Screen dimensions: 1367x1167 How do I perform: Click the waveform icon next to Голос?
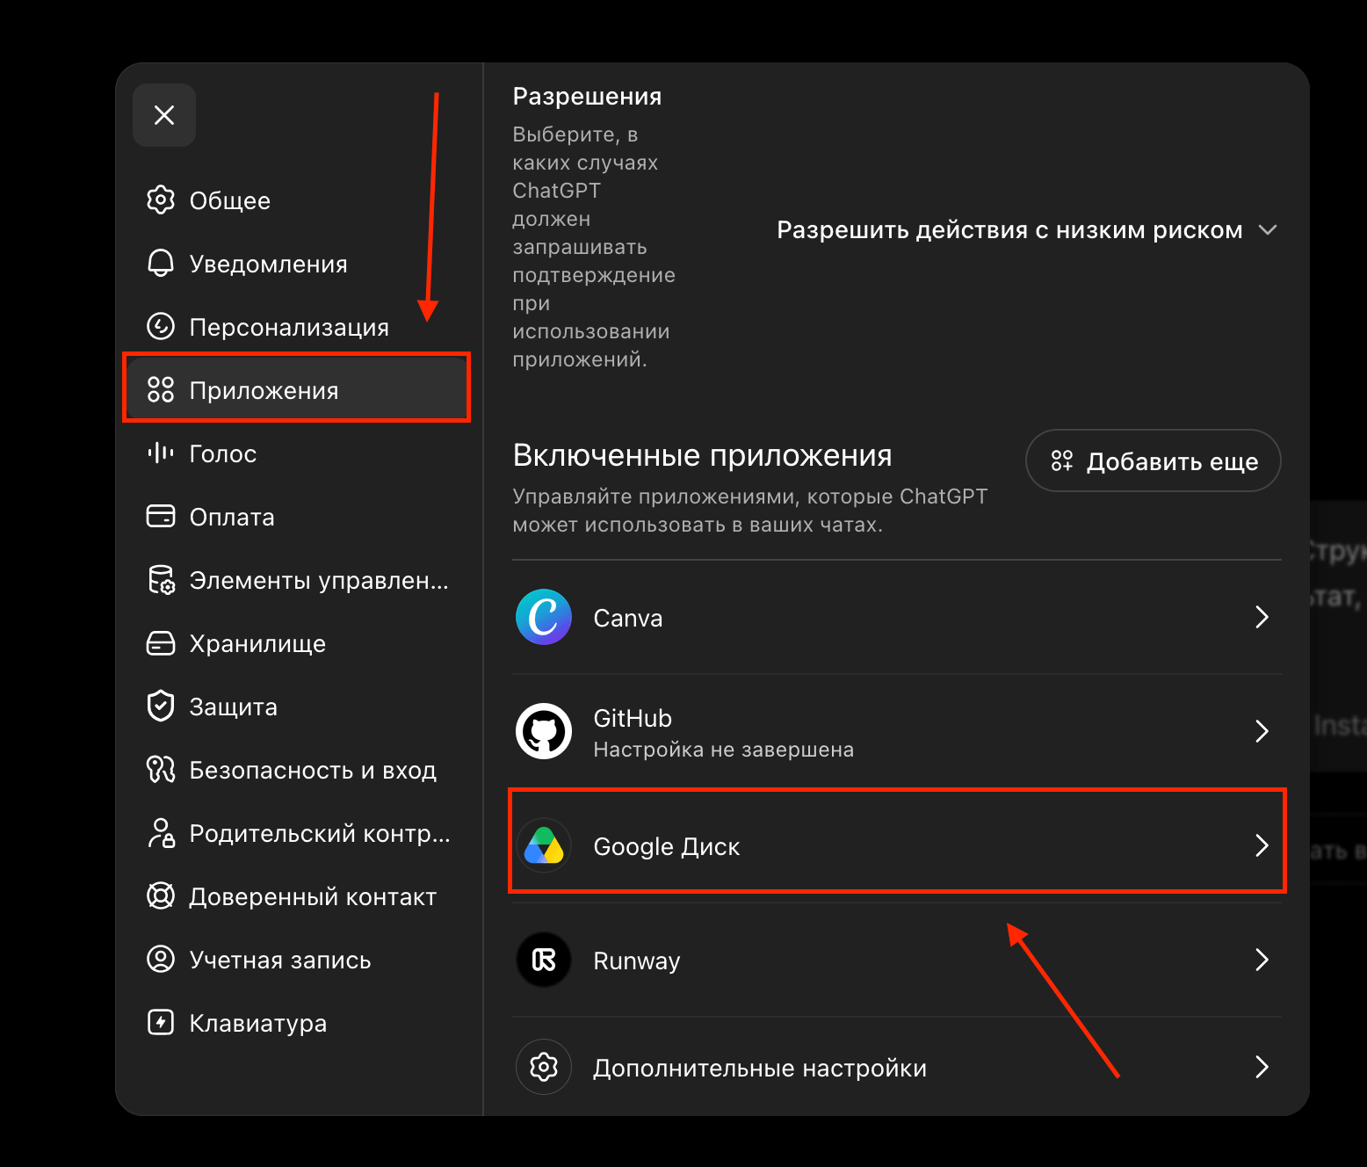click(161, 453)
